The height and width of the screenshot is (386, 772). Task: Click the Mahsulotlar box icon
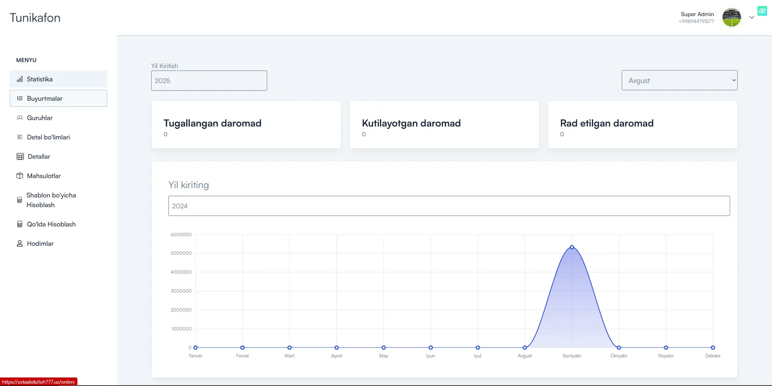pos(20,176)
